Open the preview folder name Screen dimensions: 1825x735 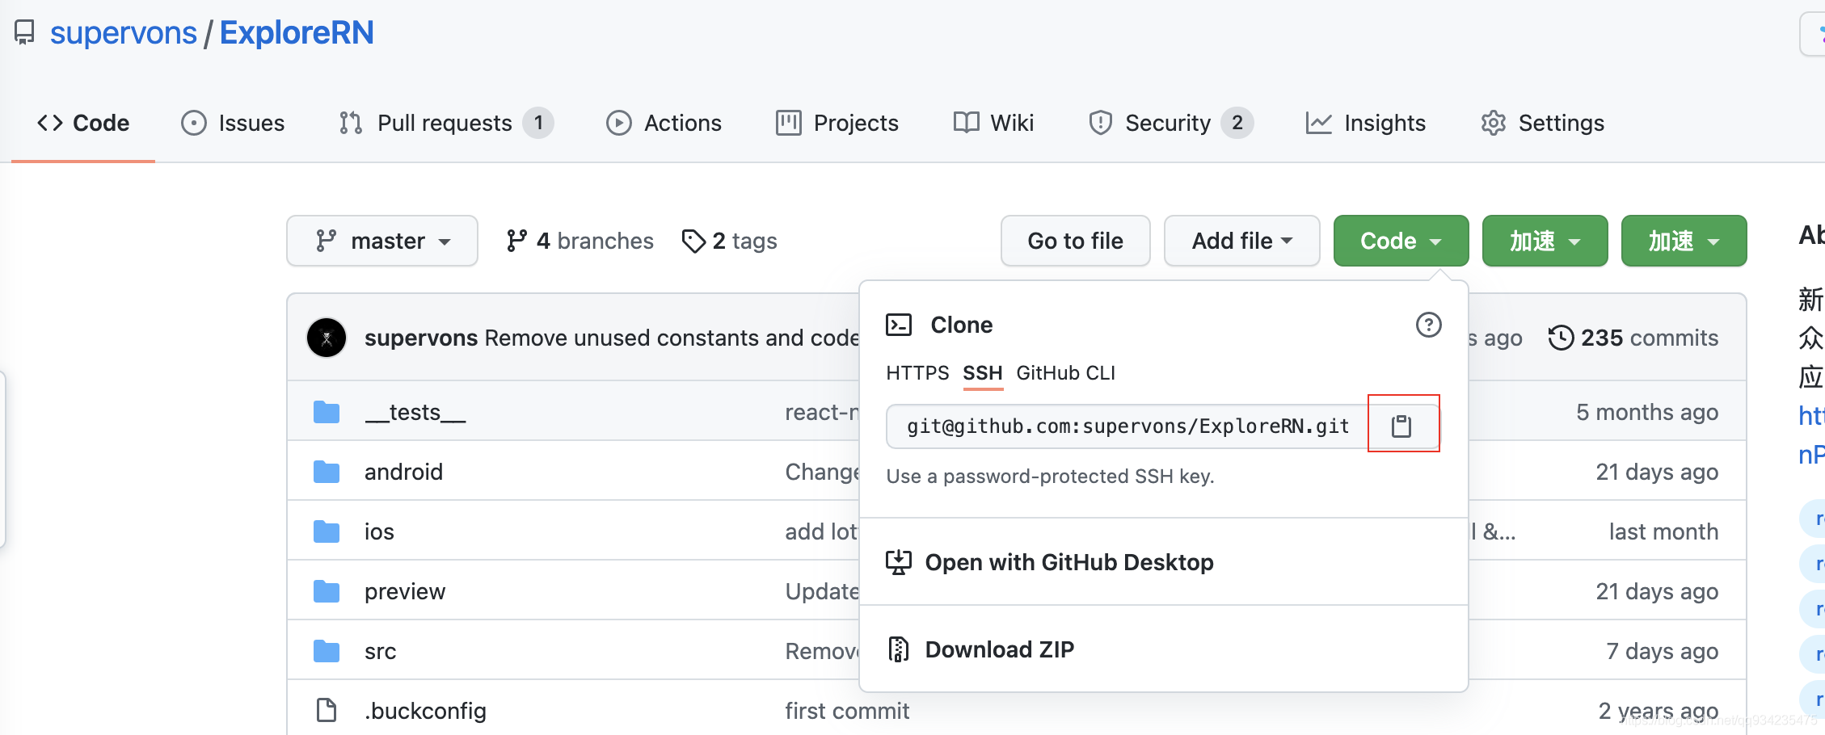(x=405, y=591)
